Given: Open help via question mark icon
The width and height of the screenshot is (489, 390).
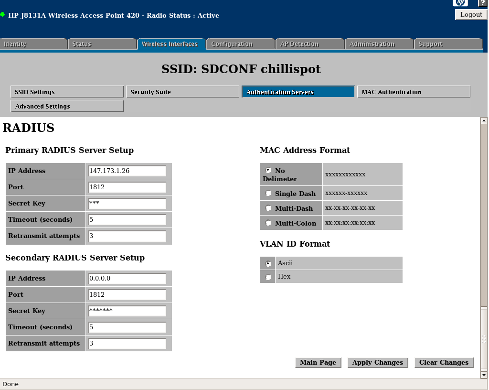Looking at the screenshot, I should [482, 3].
